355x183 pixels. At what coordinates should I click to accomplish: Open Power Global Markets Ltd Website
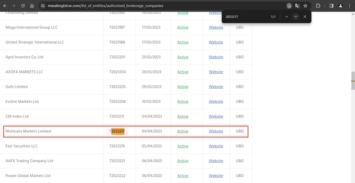tap(216, 176)
